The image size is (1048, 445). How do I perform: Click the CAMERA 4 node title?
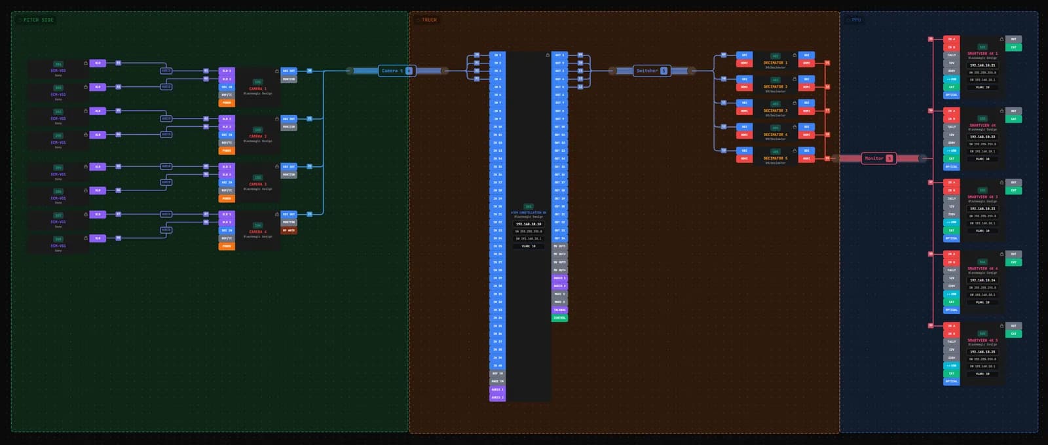coord(257,232)
